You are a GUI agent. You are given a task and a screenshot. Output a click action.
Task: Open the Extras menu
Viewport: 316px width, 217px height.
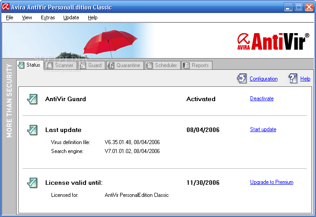48,17
